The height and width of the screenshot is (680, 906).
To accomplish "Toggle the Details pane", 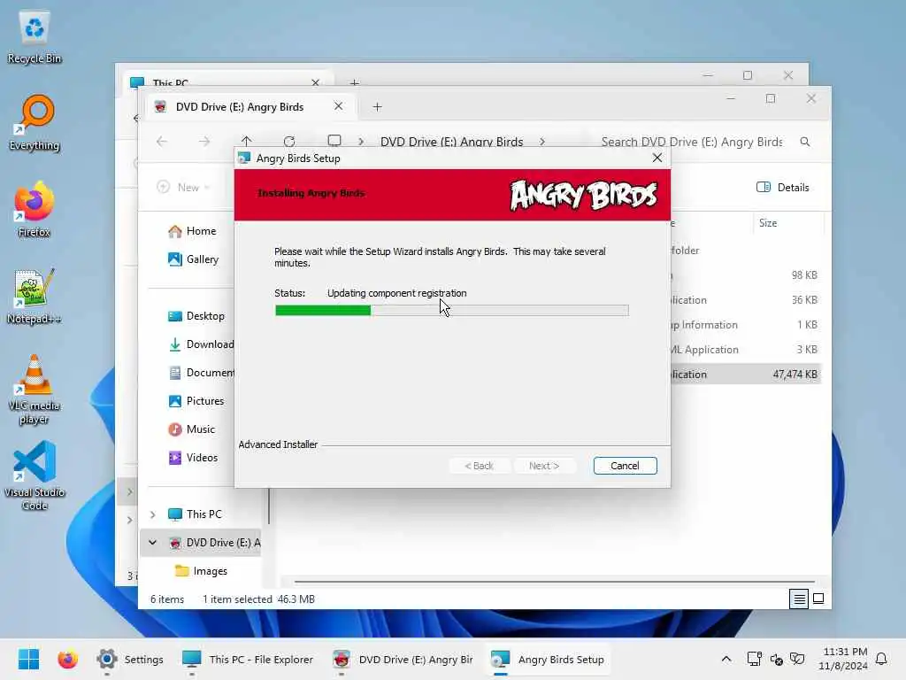I will point(783,188).
